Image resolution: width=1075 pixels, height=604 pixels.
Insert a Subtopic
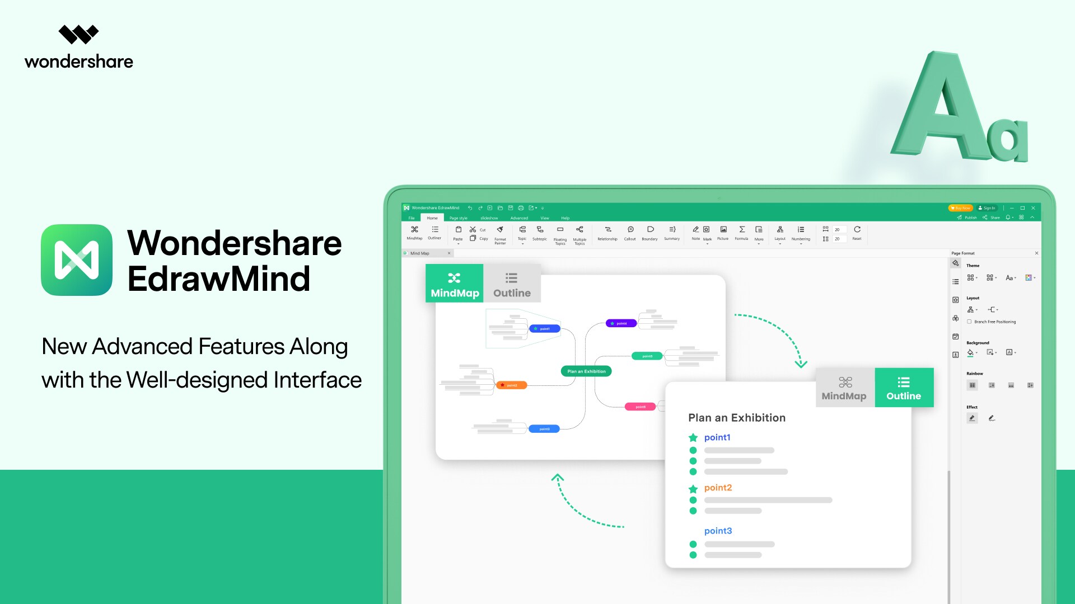(x=540, y=233)
